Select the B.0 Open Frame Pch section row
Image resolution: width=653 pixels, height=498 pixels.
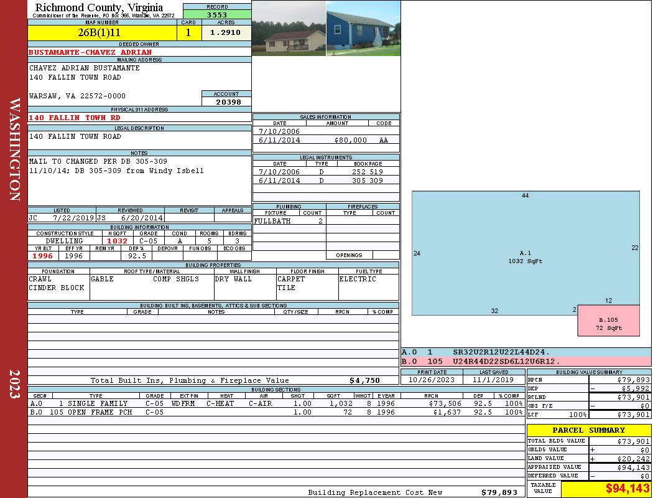[x=274, y=412]
